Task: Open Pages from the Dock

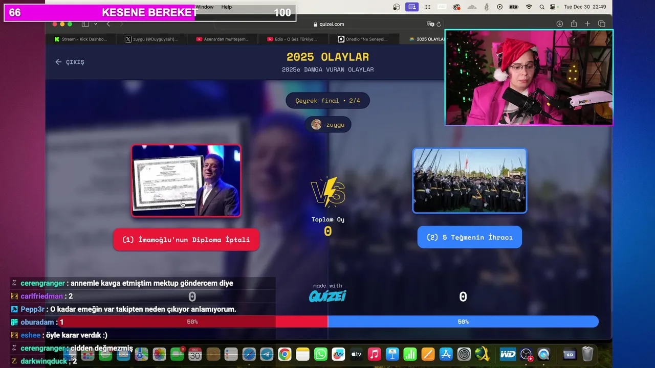Action: 428,354
